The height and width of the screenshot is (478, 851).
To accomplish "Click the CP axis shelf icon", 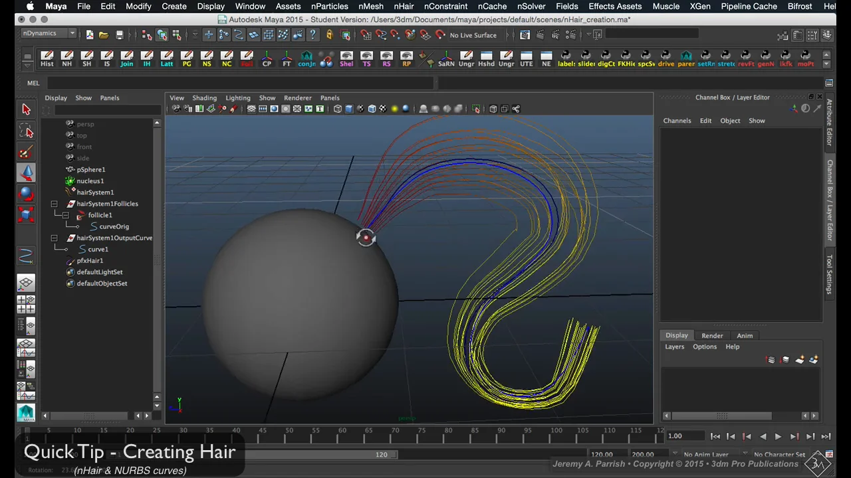I will 267,59.
